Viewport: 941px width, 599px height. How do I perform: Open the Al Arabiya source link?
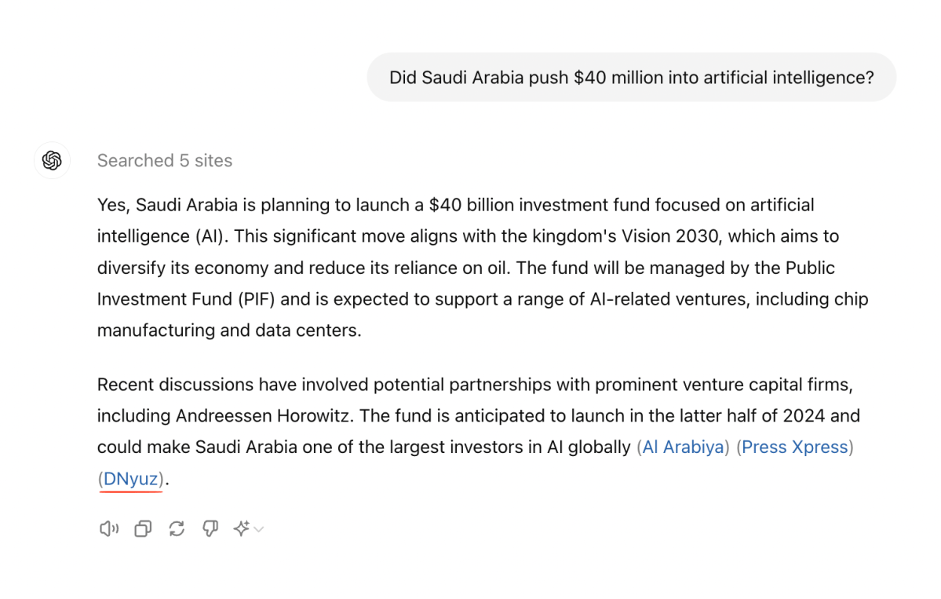[x=683, y=447]
